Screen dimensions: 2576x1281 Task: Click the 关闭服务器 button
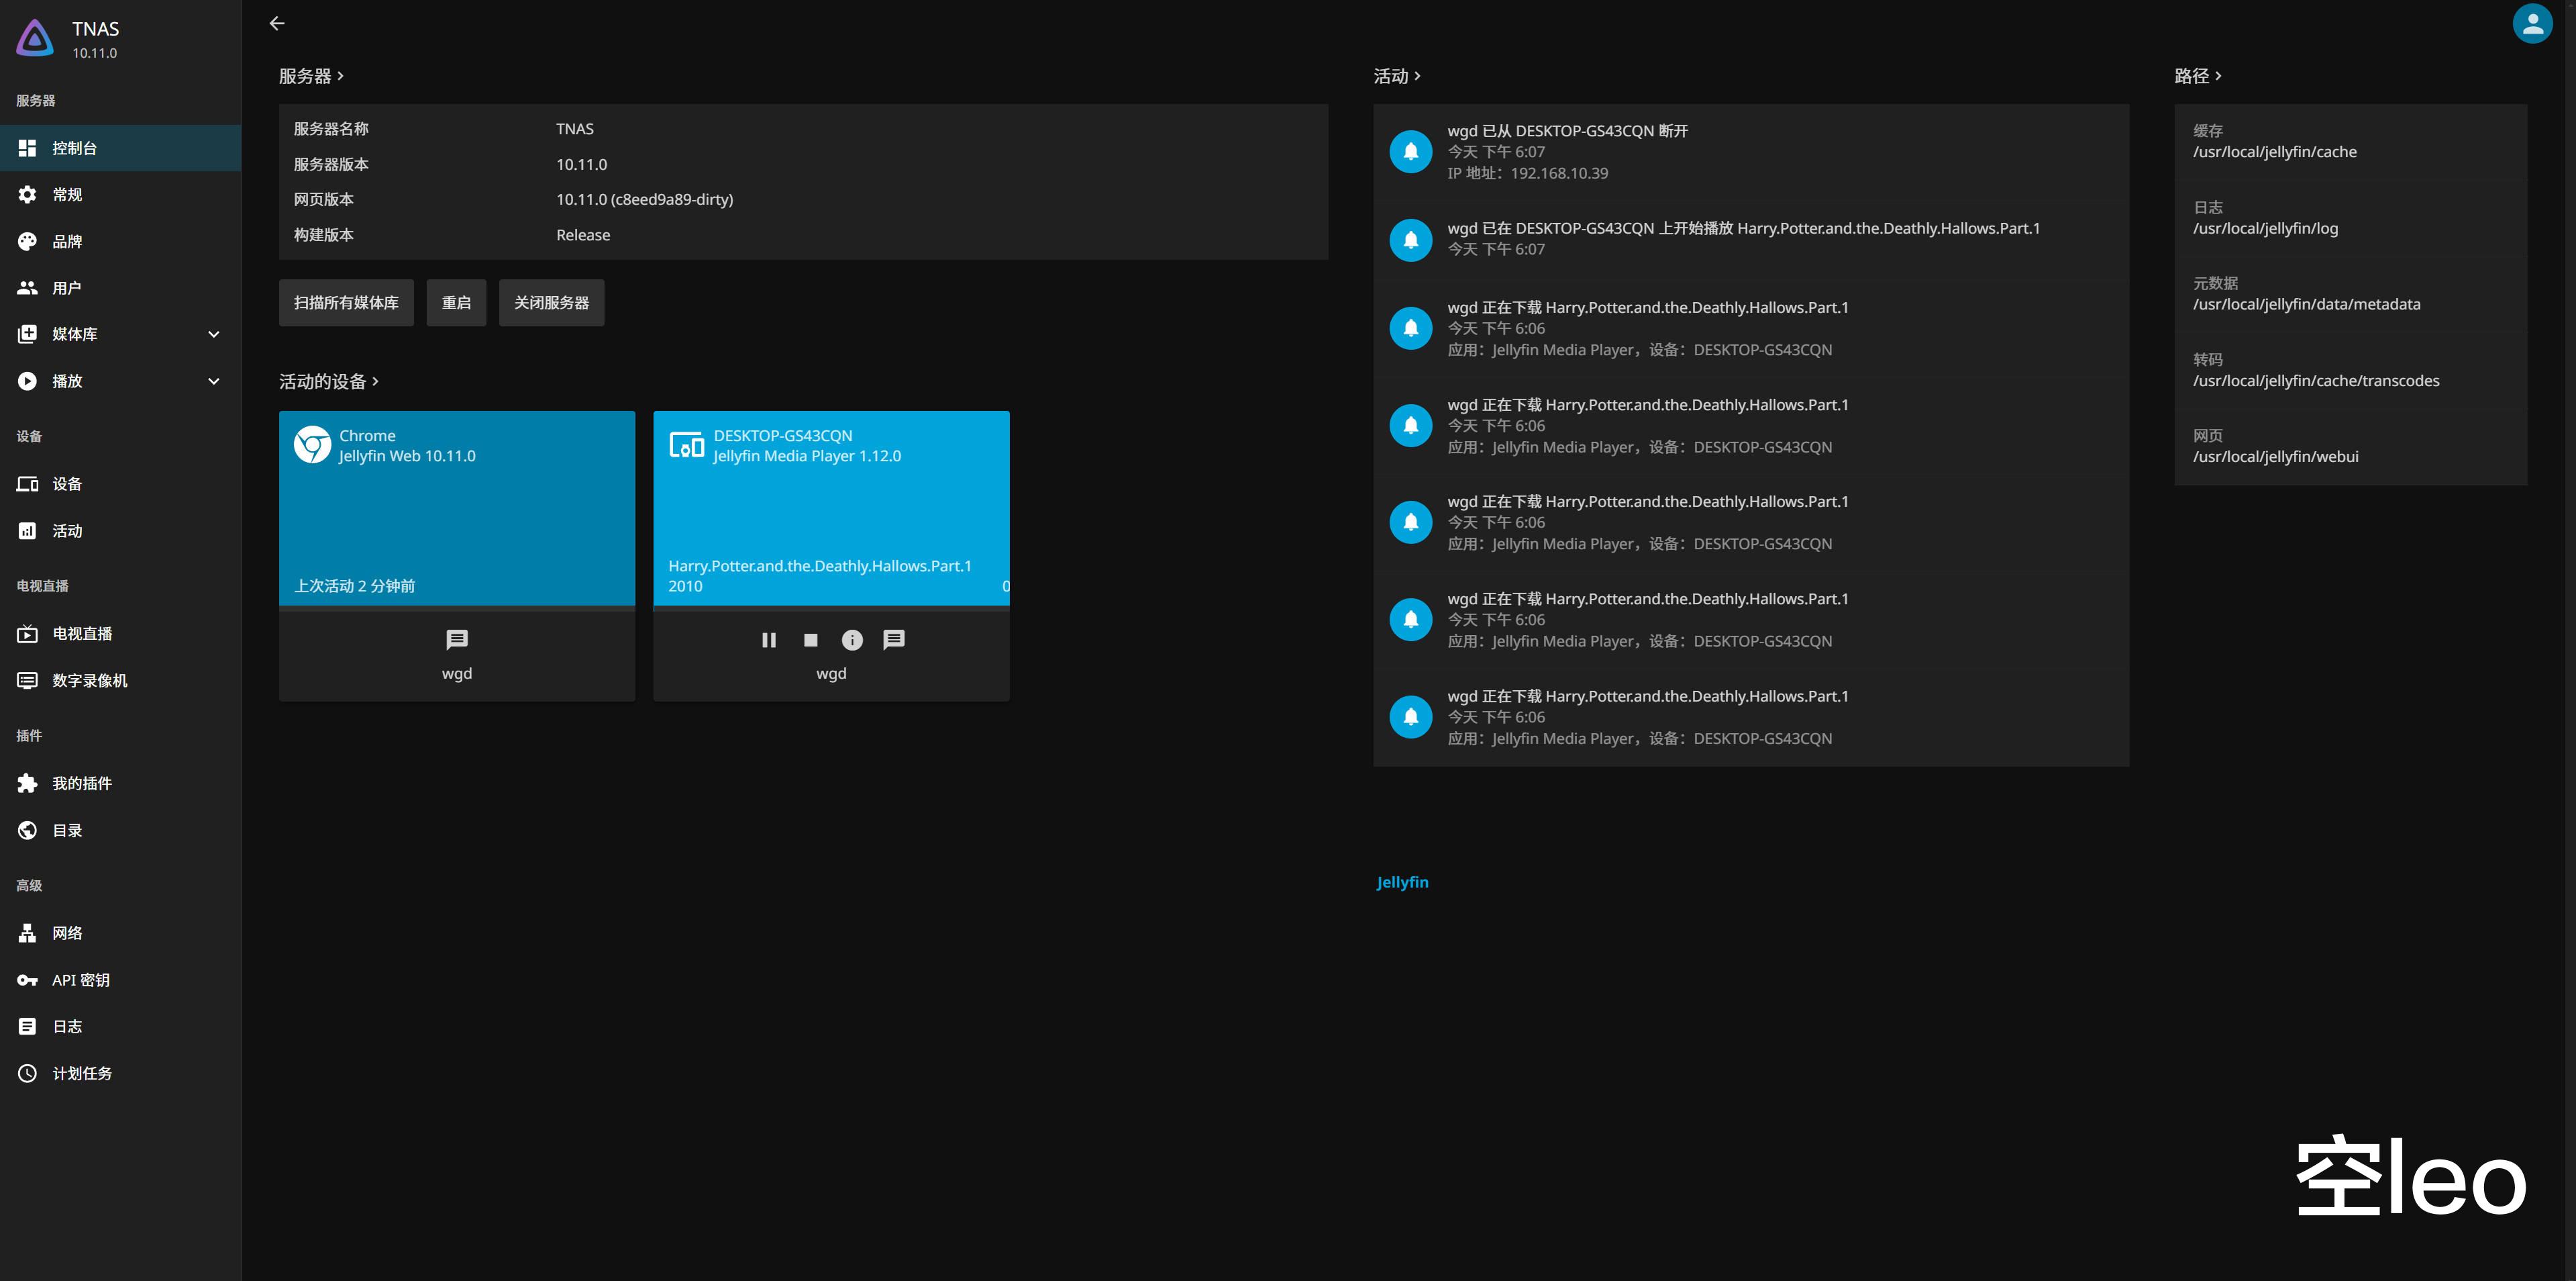click(551, 302)
